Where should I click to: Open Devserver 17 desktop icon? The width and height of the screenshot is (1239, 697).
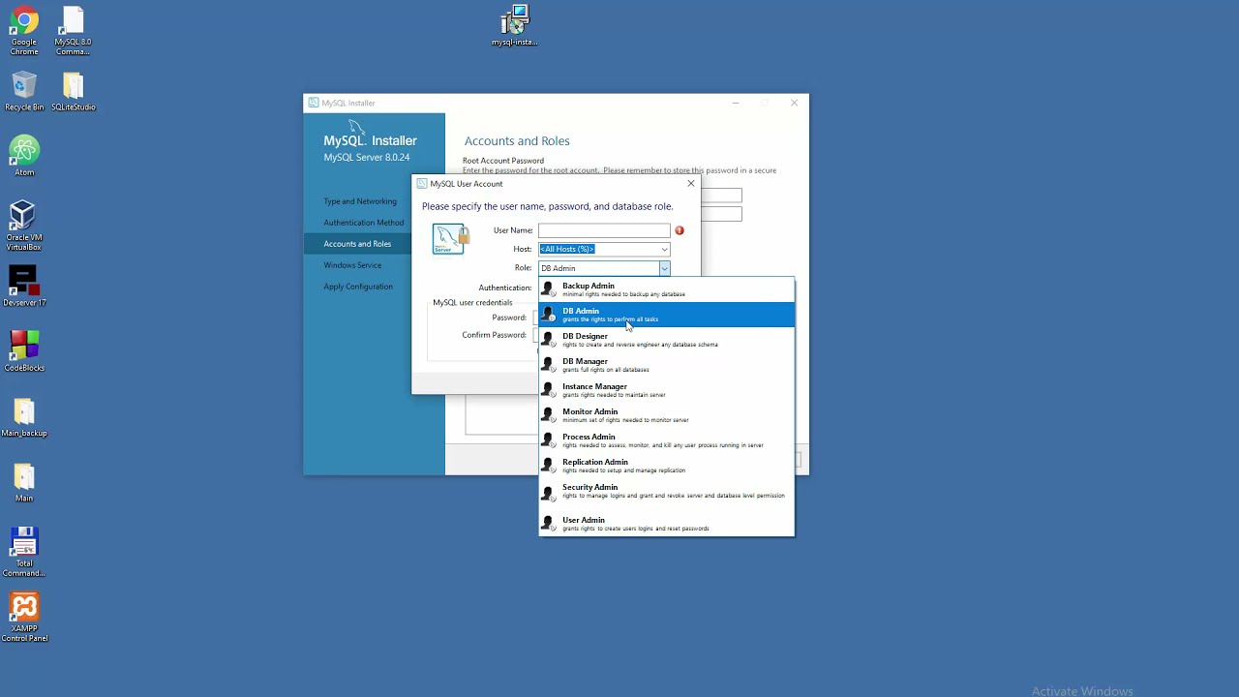[x=24, y=286]
